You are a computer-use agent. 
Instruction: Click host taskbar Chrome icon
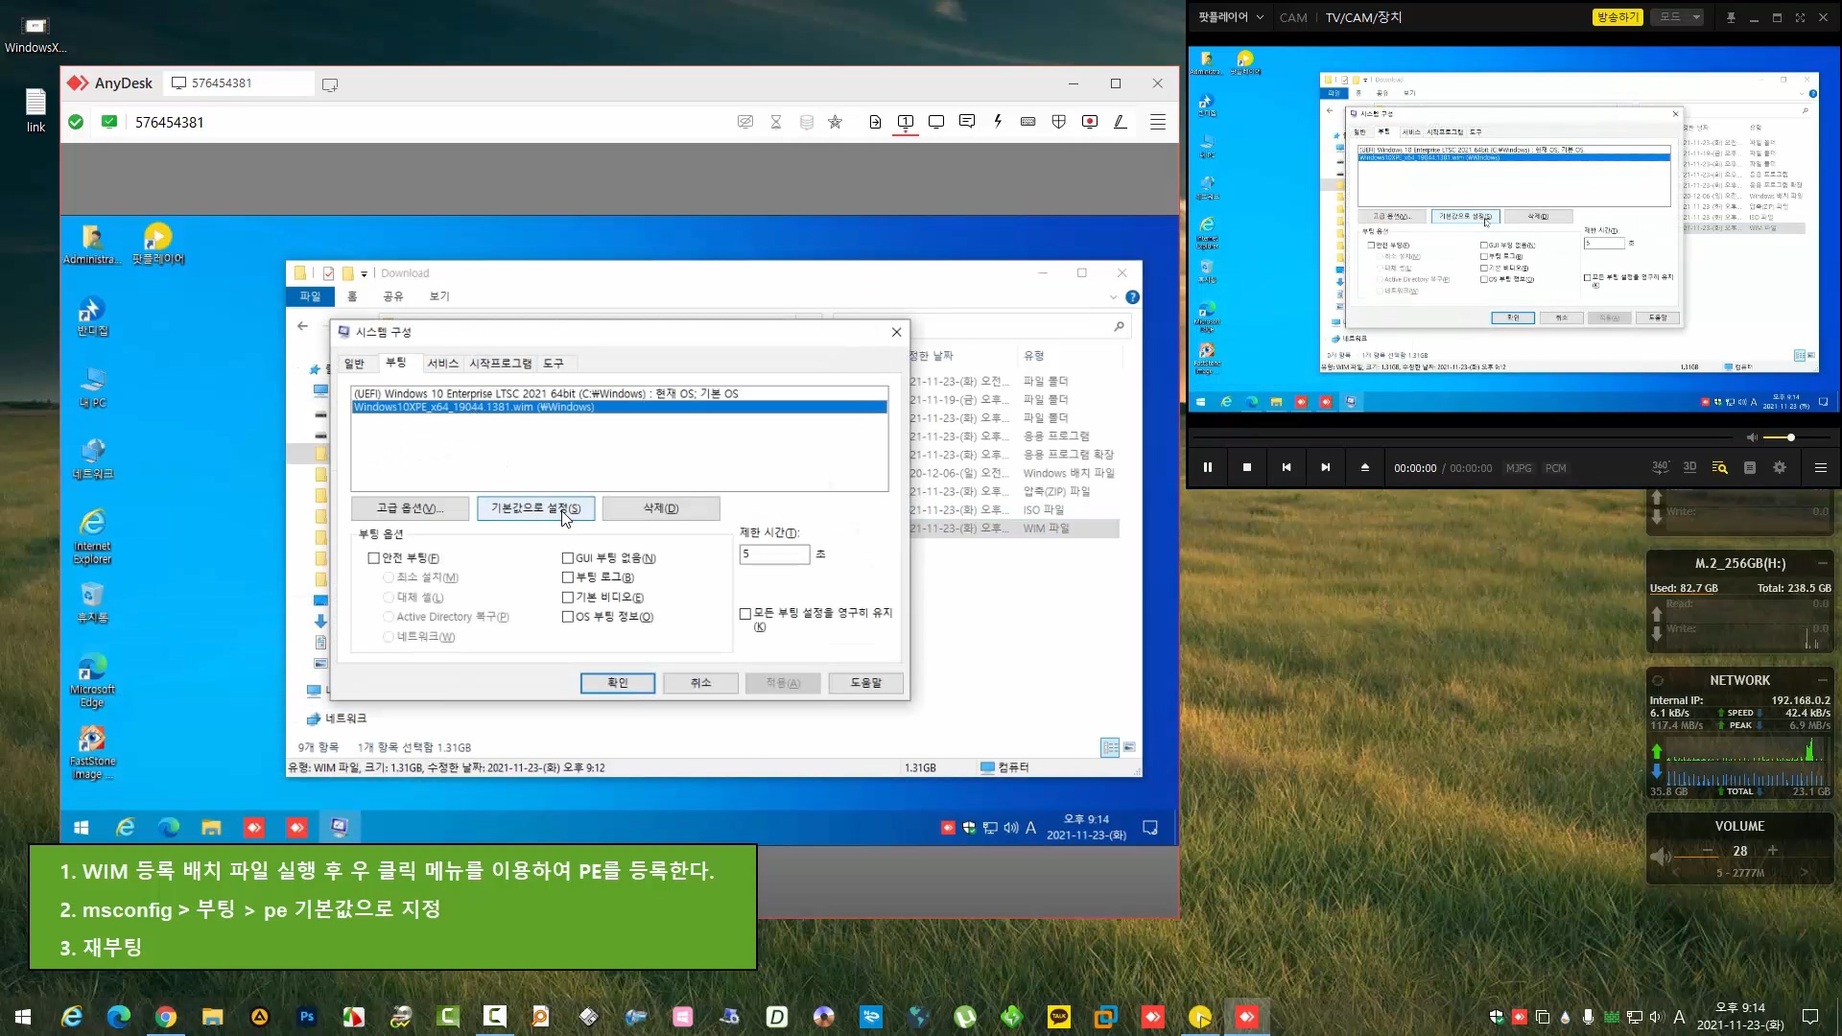pyautogui.click(x=166, y=1017)
